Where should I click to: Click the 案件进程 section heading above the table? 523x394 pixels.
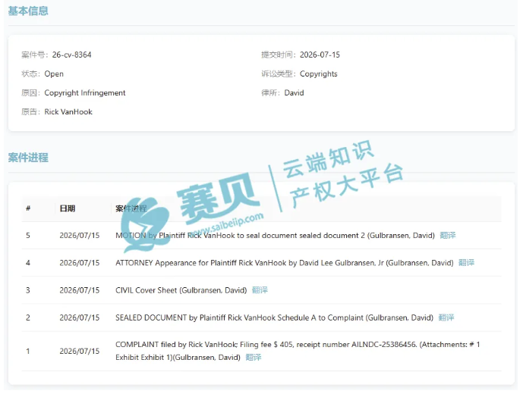tap(28, 158)
